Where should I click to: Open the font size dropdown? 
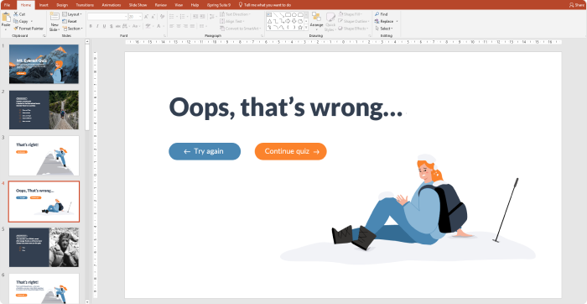click(140, 17)
